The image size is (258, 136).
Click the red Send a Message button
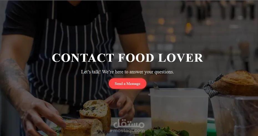pyautogui.click(x=128, y=84)
